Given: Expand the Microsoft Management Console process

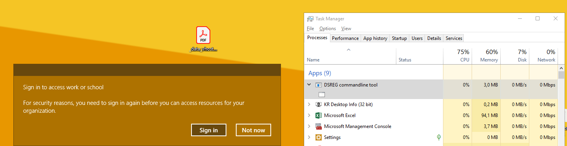Looking at the screenshot, I should pos(309,126).
